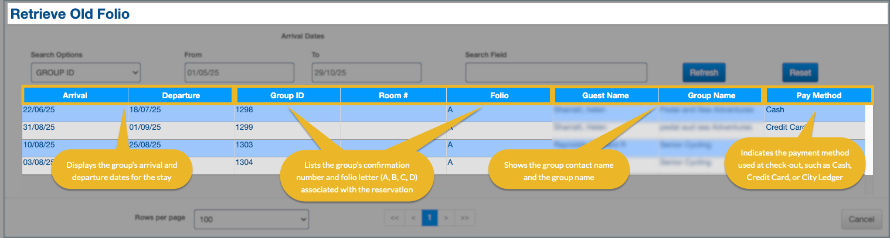Sort by the Group ID column header
Screen dimensions: 890x238
tap(287, 95)
